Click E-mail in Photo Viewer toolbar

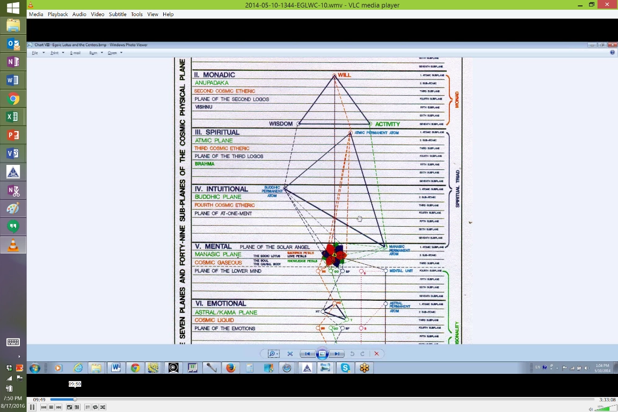pos(75,53)
